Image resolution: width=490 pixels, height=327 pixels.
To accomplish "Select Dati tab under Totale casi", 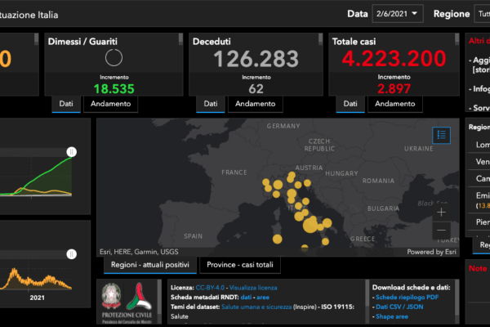I will tap(350, 104).
